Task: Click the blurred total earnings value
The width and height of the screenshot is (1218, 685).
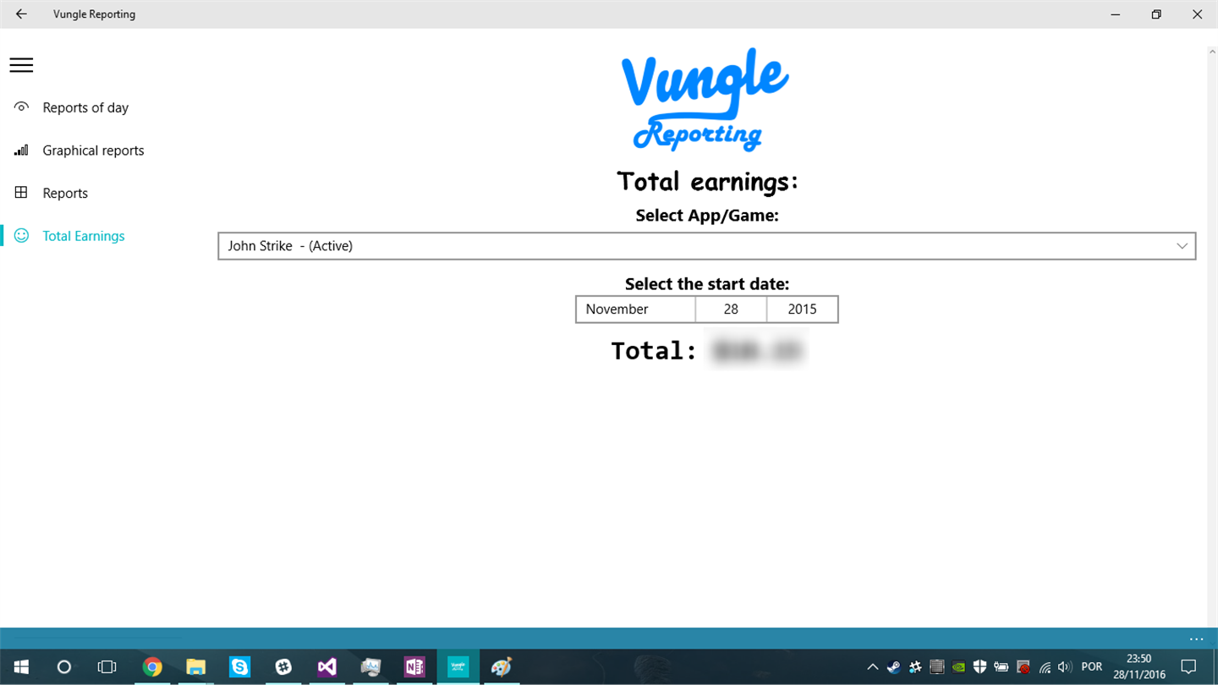Action: [x=755, y=351]
